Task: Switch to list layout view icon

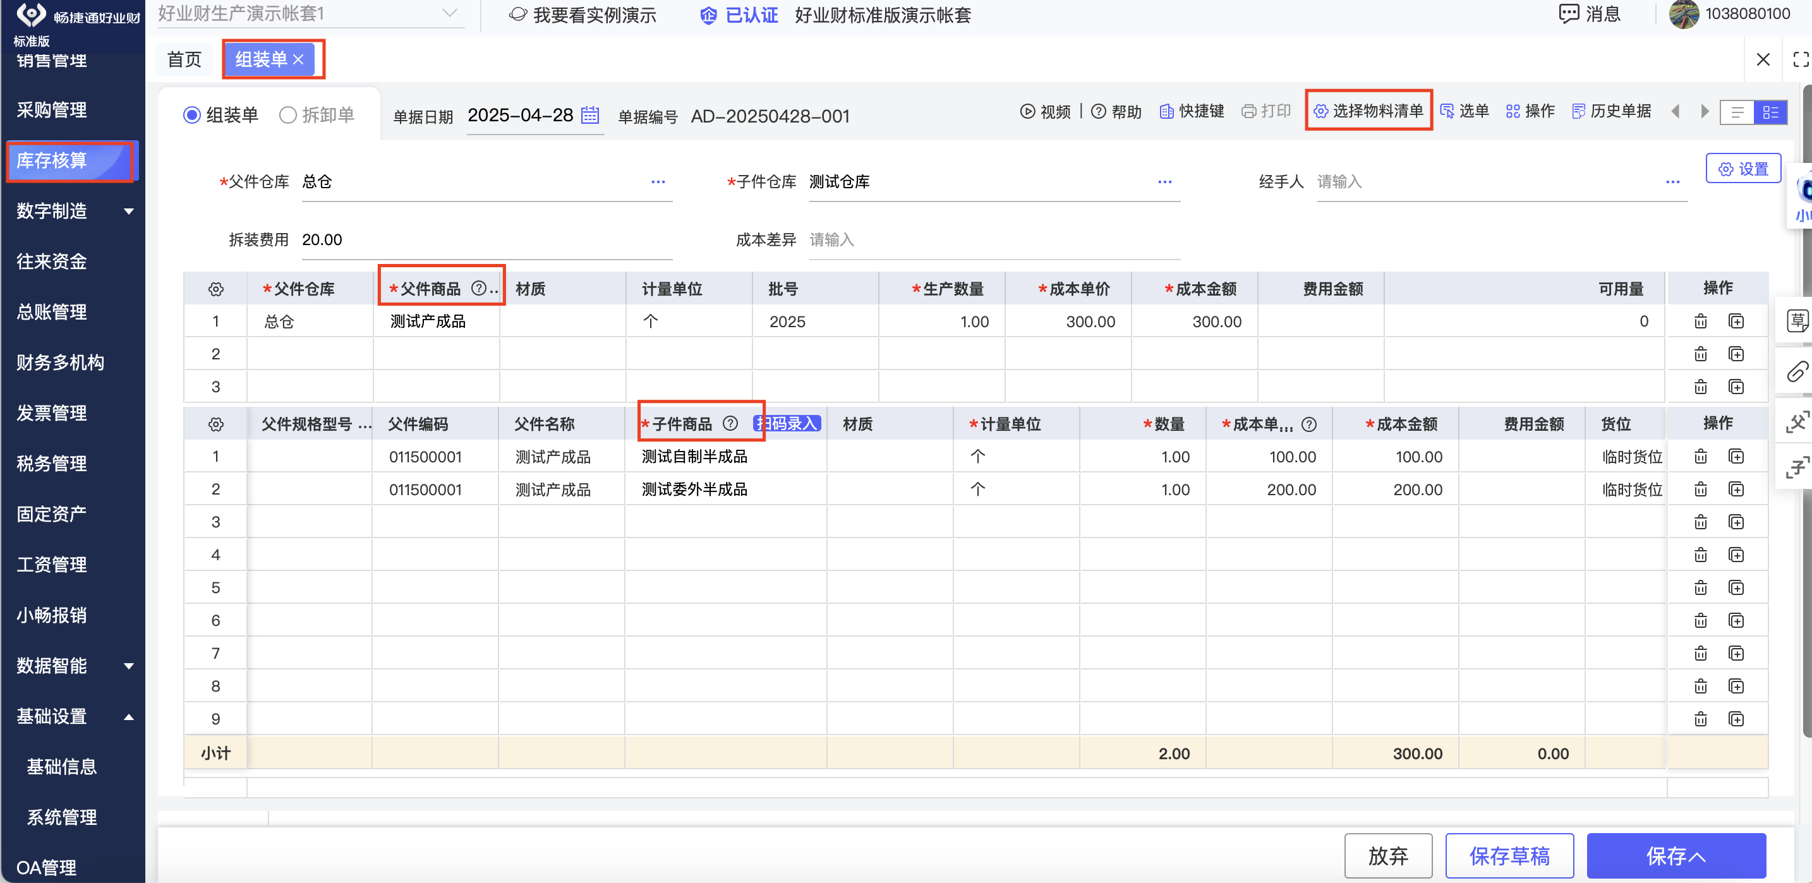Action: click(x=1737, y=112)
